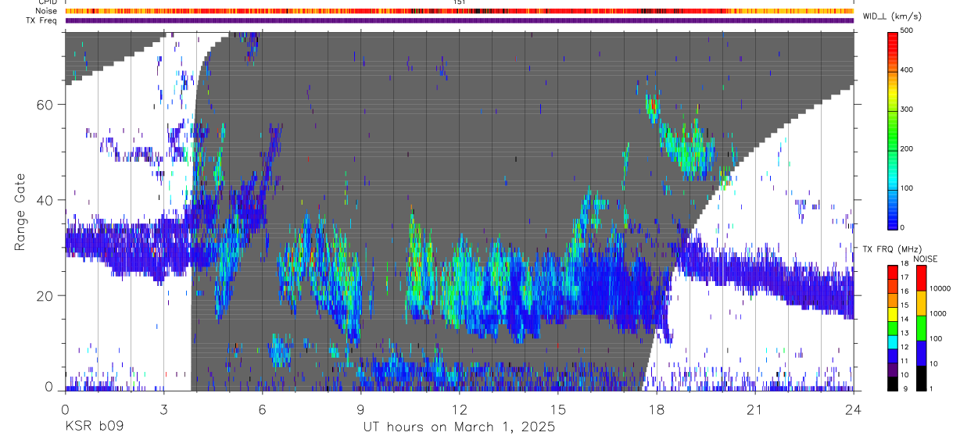Click the TX Freq purple strip above the plot
This screenshot has width=960, height=443.
459,20
